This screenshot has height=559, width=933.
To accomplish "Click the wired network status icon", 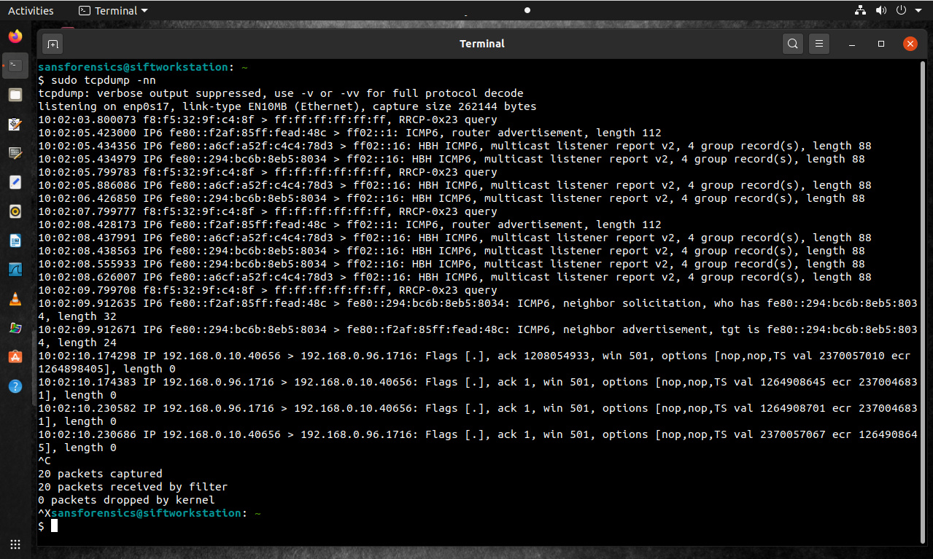I will point(859,11).
